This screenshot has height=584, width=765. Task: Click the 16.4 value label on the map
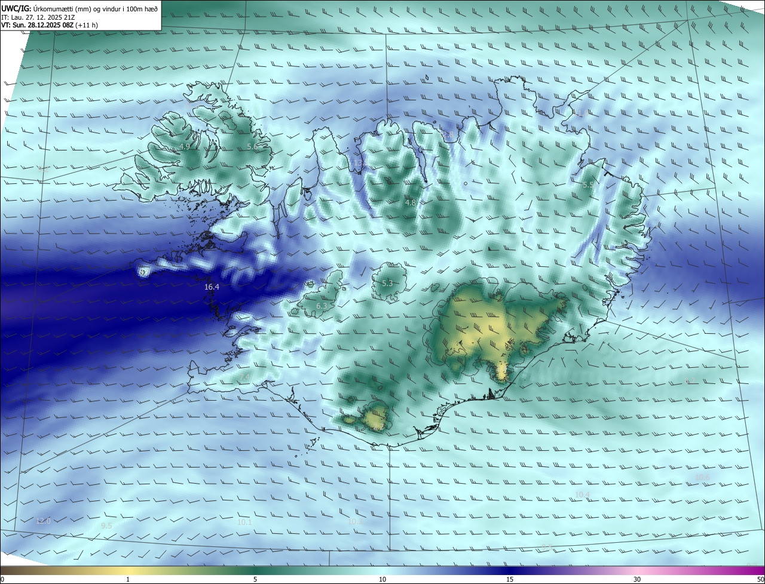[212, 287]
